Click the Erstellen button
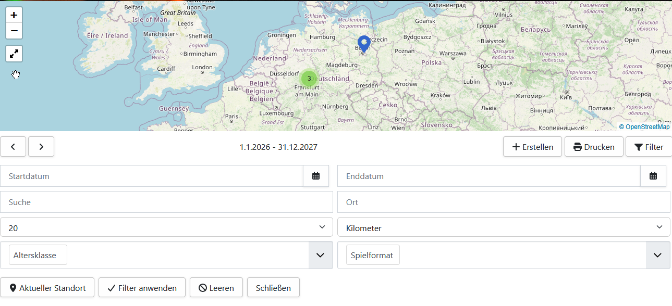The width and height of the screenshot is (672, 306). 532,147
